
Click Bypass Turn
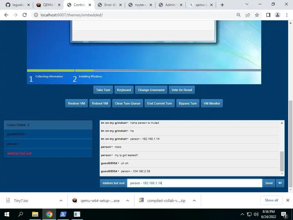(x=188, y=103)
